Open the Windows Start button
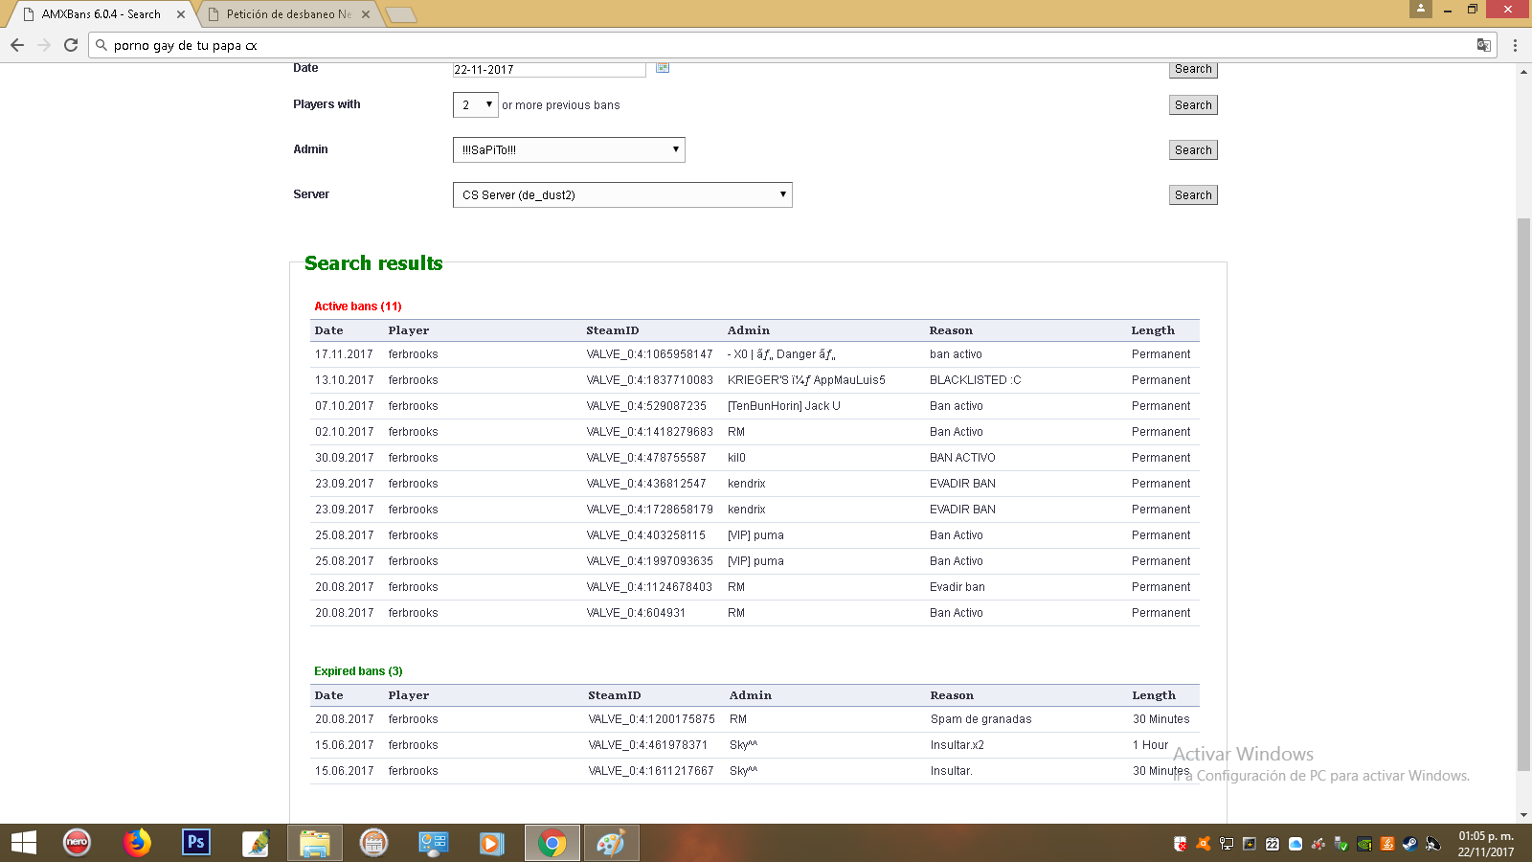The width and height of the screenshot is (1532, 862). [x=23, y=843]
